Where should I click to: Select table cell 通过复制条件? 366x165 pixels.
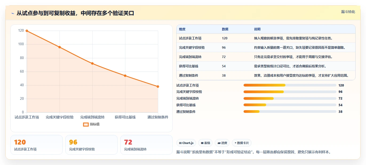[189, 76]
